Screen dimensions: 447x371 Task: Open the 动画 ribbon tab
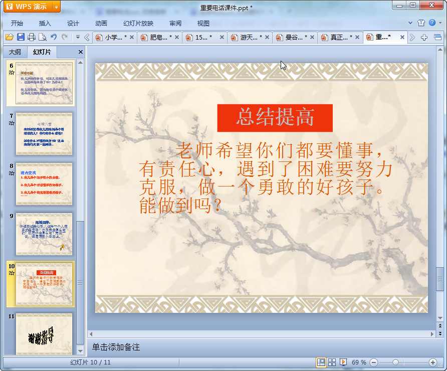[x=101, y=24]
